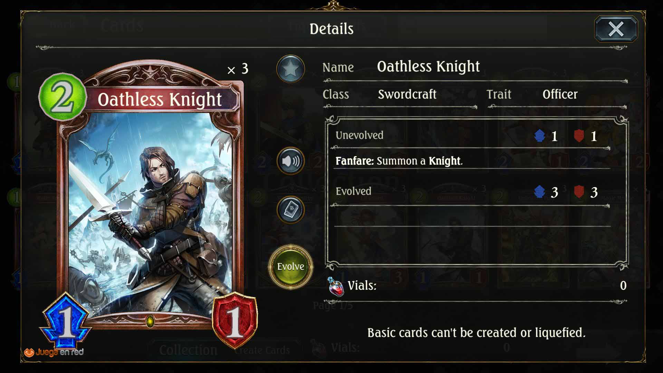Click the Unevolved blue attack icon
This screenshot has height=373, width=663.
click(x=539, y=136)
